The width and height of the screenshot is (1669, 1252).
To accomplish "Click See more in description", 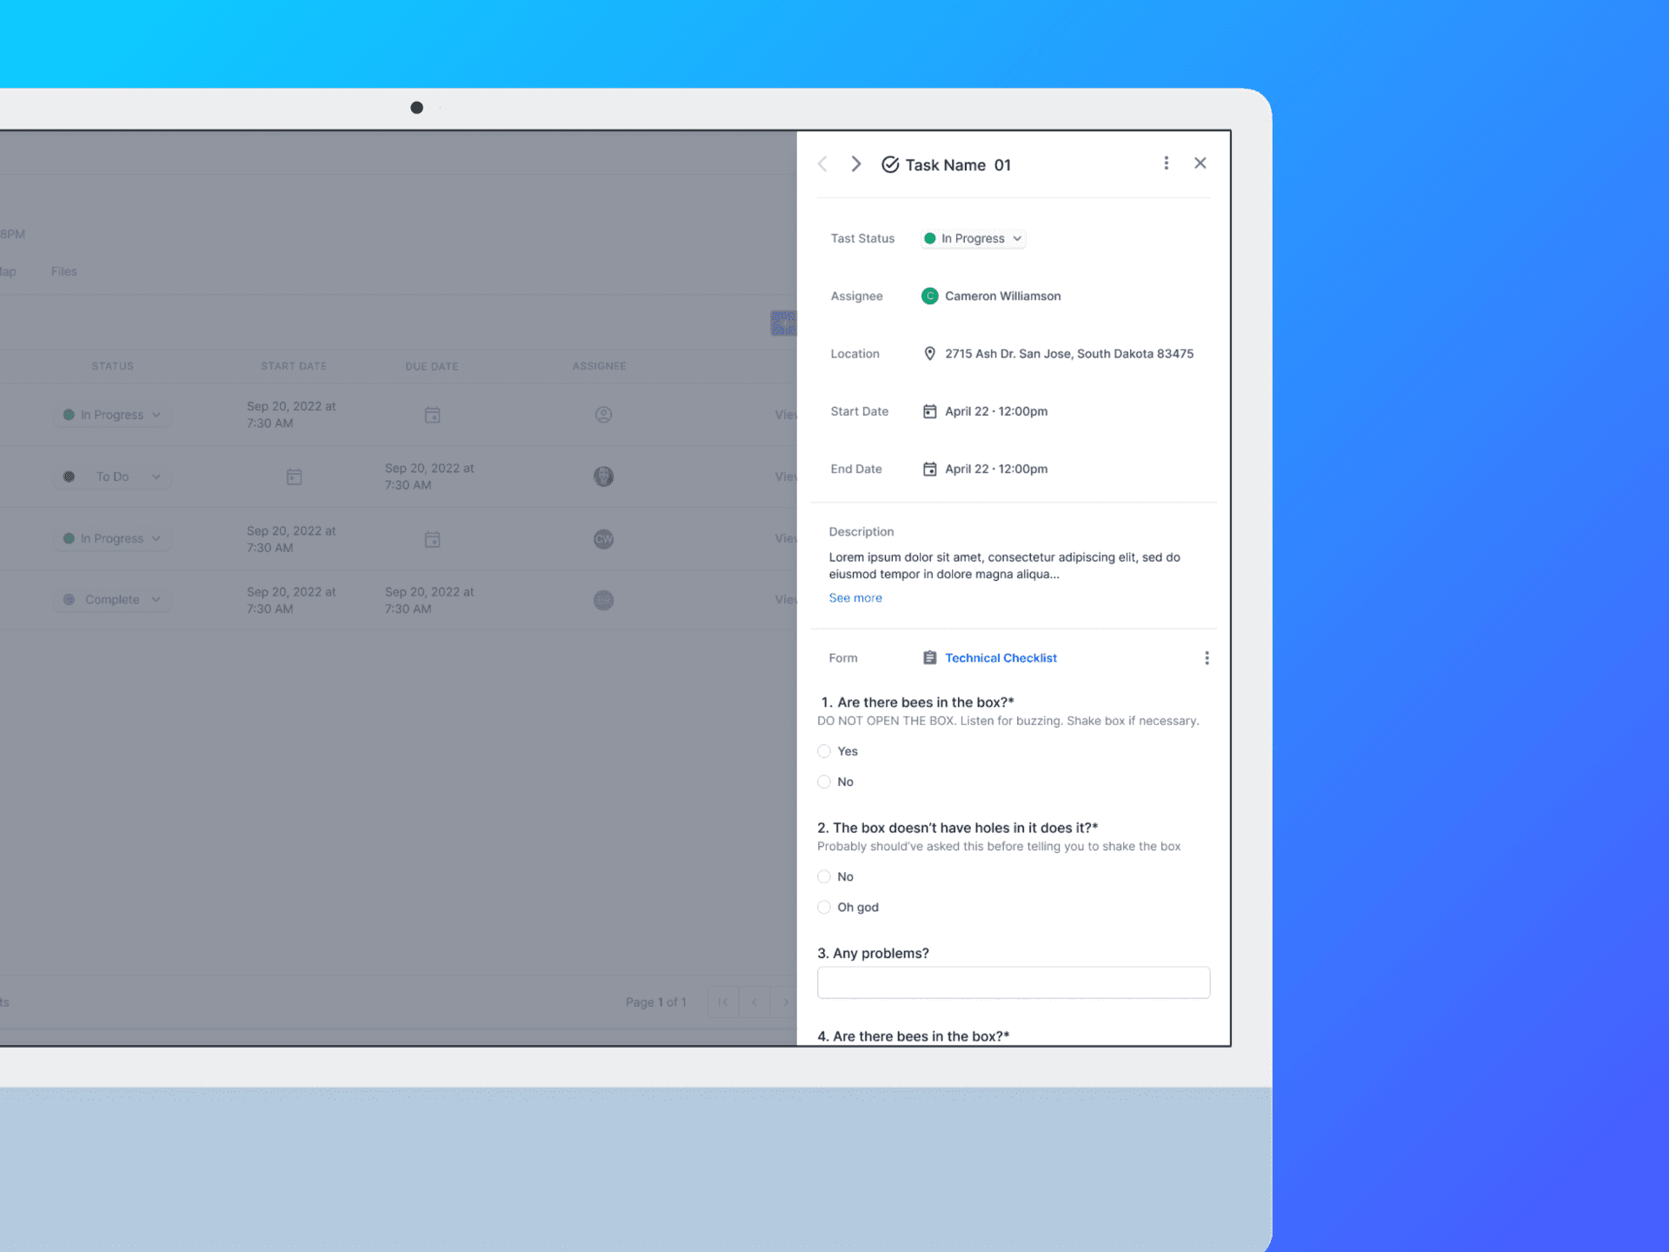I will (855, 598).
